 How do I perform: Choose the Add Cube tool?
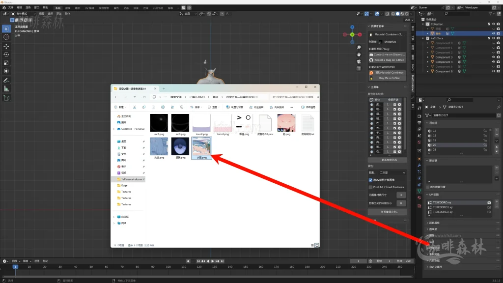(6, 98)
